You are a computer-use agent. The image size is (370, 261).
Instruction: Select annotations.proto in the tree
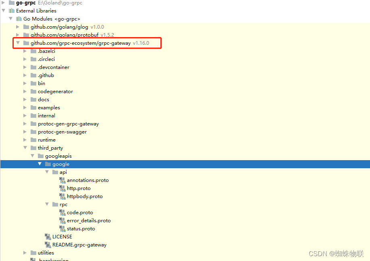click(x=88, y=180)
